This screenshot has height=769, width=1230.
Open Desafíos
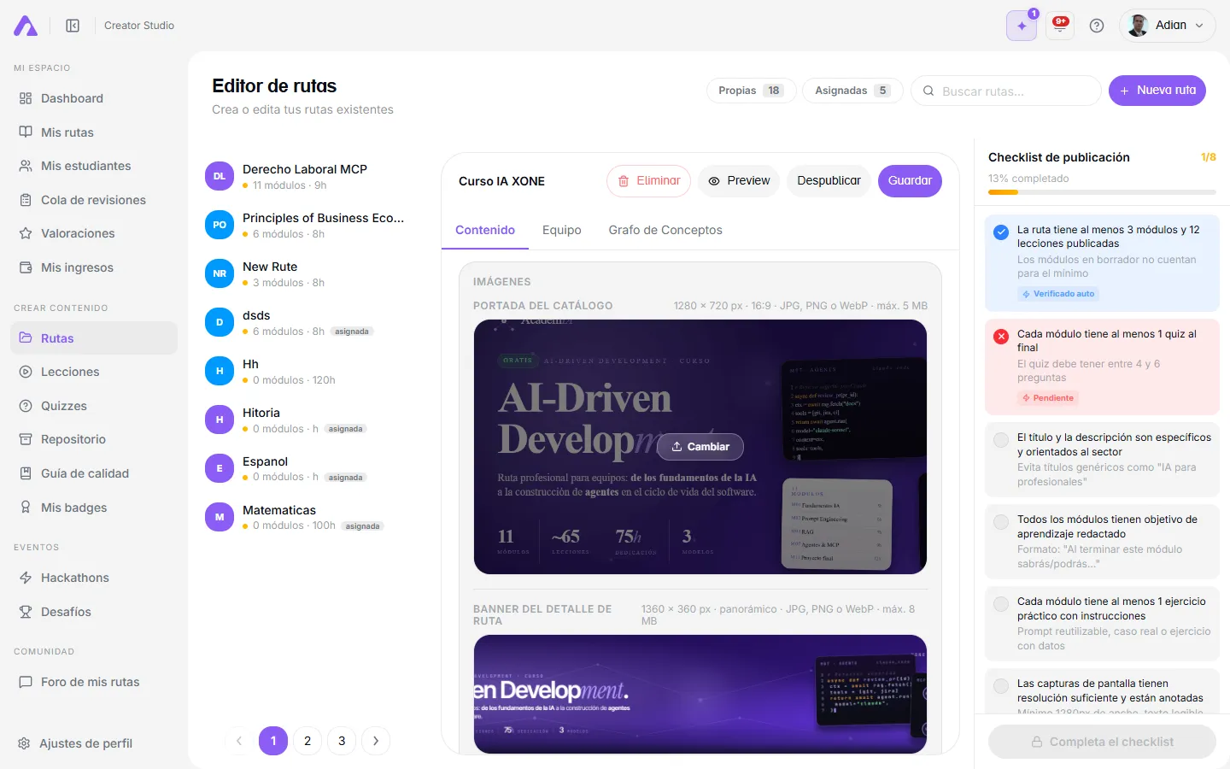(x=94, y=612)
